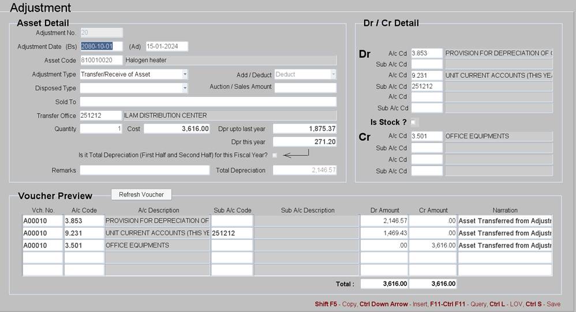
Task: Click the first voucher row narration cell
Action: coord(504,221)
